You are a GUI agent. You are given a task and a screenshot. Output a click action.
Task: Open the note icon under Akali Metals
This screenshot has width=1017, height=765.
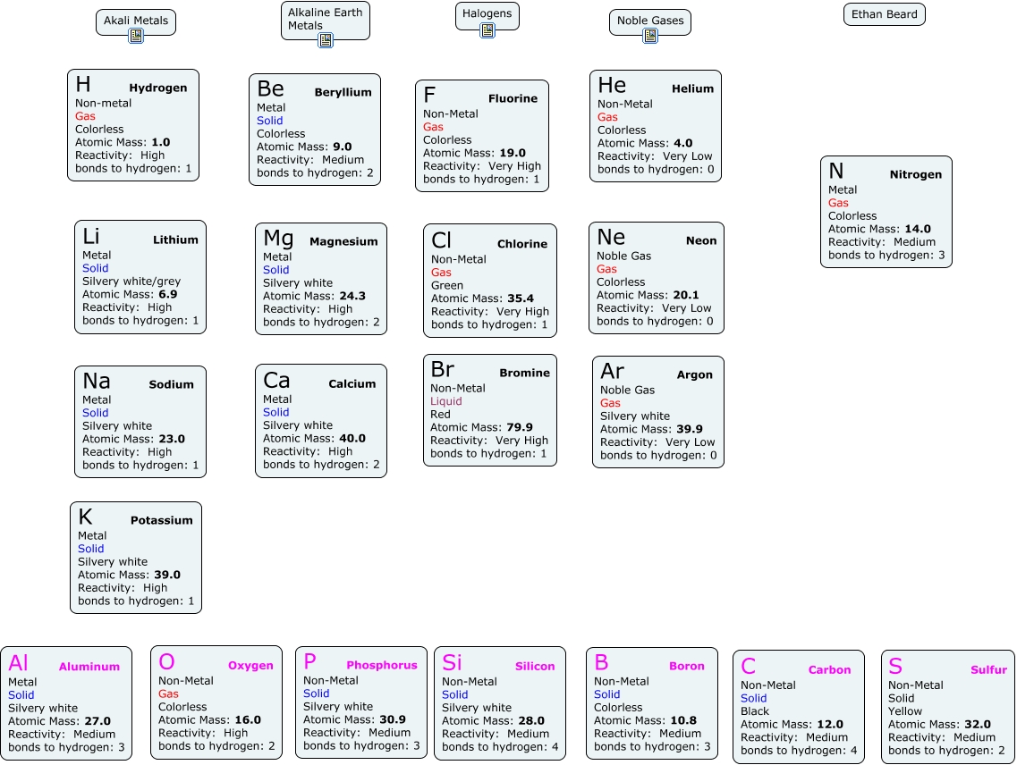[136, 37]
